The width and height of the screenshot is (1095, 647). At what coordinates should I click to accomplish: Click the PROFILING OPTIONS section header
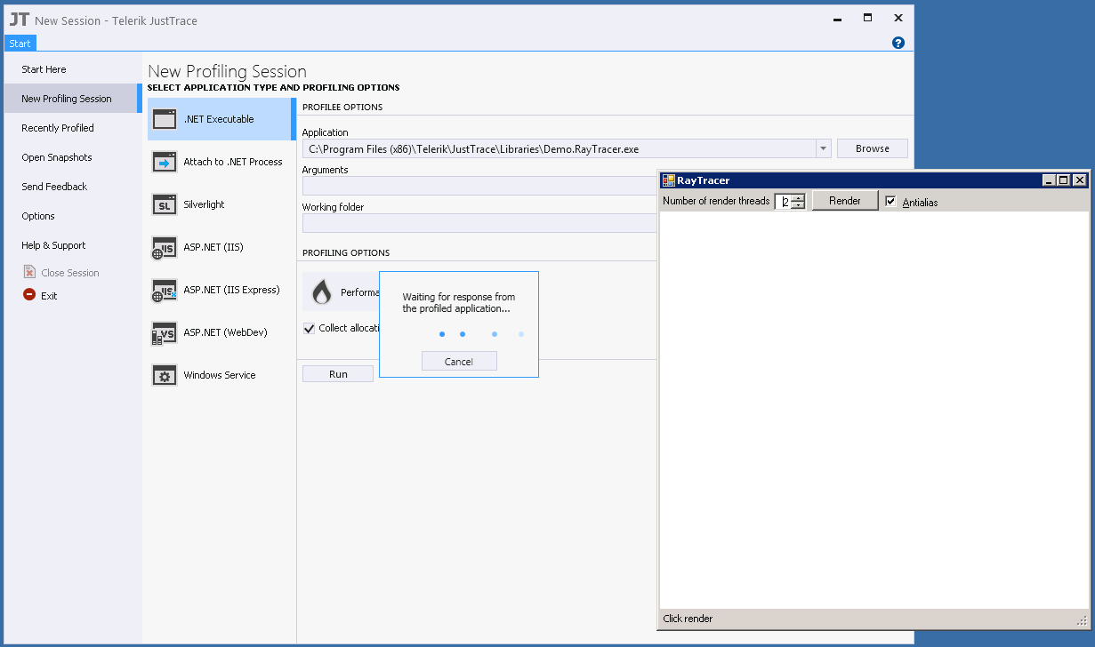point(346,252)
